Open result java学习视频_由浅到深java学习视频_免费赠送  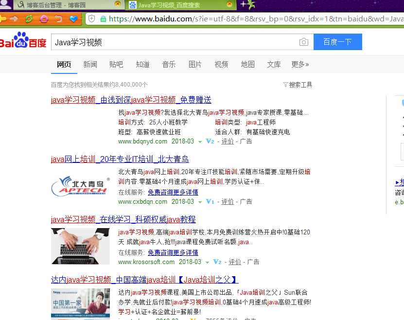pyautogui.click(x=131, y=100)
